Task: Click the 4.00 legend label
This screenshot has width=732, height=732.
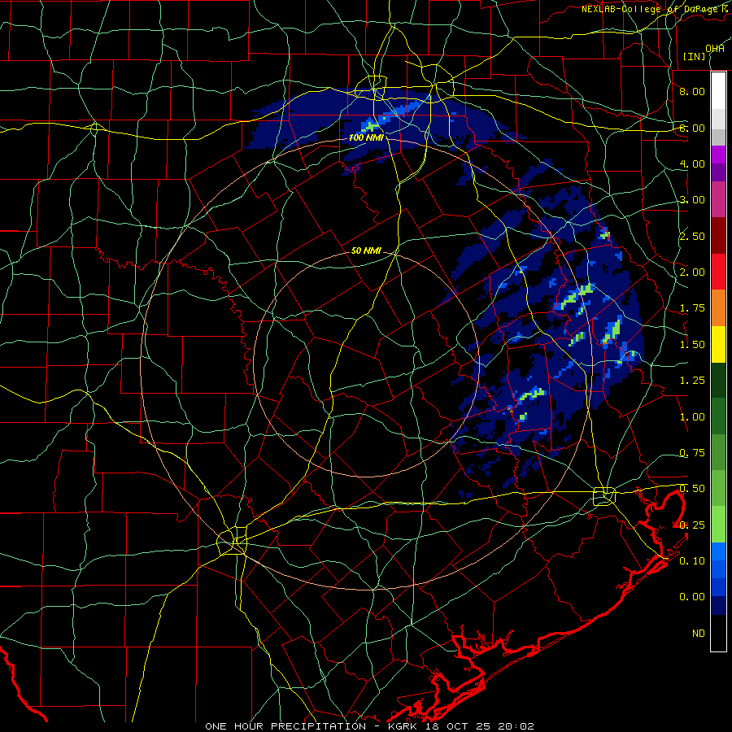Action: [x=692, y=163]
